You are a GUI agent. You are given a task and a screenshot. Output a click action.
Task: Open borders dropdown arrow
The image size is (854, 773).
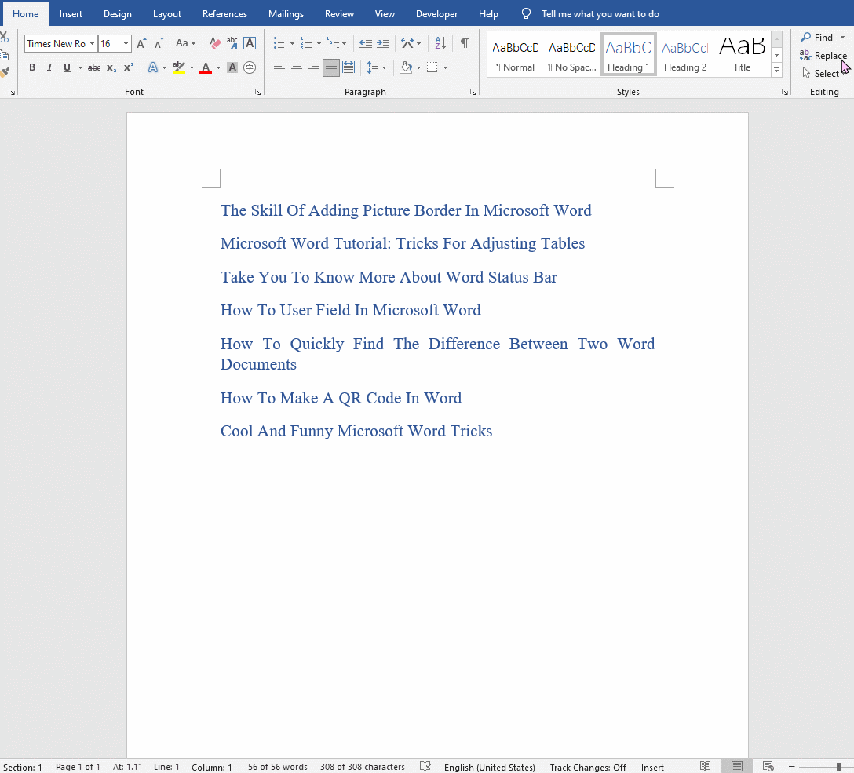pos(446,67)
